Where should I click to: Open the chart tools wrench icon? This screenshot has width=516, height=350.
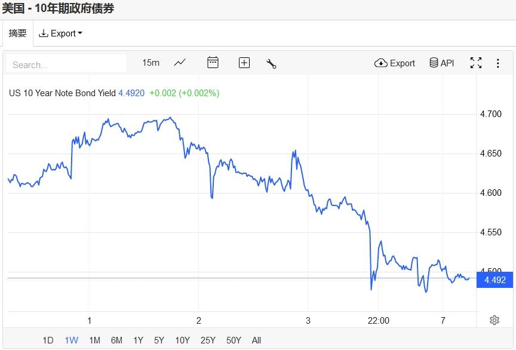coord(271,63)
